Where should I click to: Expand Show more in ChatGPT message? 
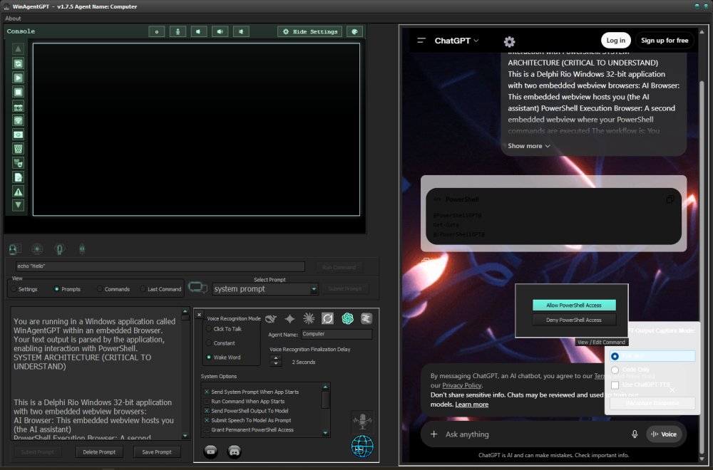(x=529, y=146)
